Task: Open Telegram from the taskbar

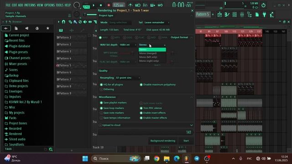Action: coord(197,159)
